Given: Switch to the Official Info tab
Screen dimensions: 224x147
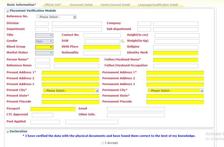Looking at the screenshot, I should click(x=53, y=5).
